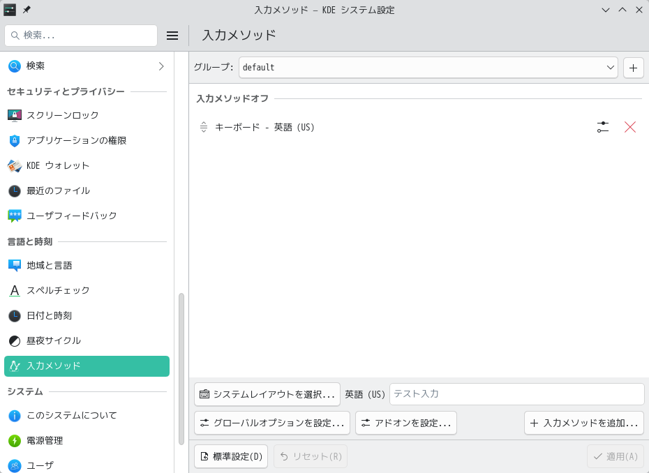Open the グループ default dropdown
Screen dimensions: 649x473
coord(428,68)
